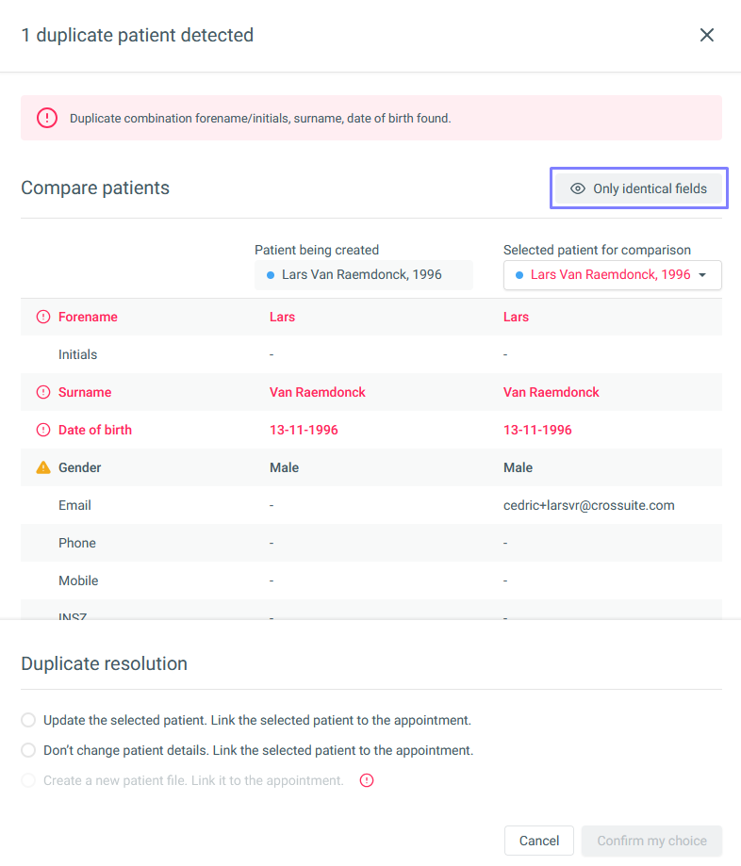Select Update the selected patient option

tap(28, 720)
